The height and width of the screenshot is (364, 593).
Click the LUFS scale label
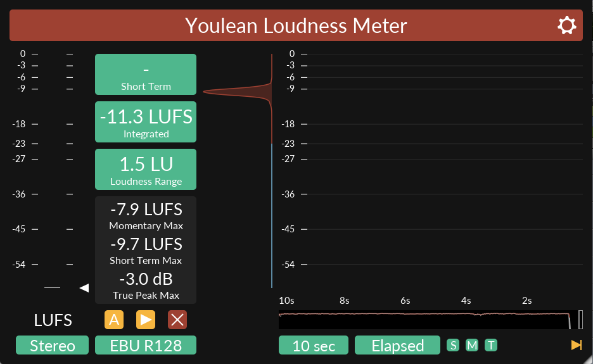click(x=53, y=320)
